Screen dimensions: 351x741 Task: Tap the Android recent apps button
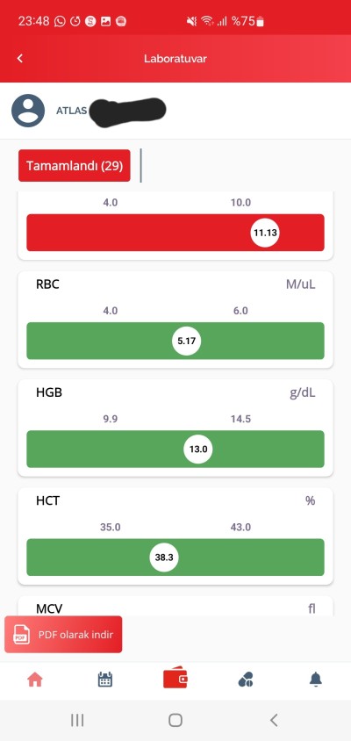coord(77,720)
